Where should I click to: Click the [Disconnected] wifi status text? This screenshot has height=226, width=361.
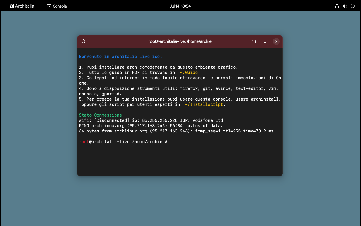click(112, 120)
